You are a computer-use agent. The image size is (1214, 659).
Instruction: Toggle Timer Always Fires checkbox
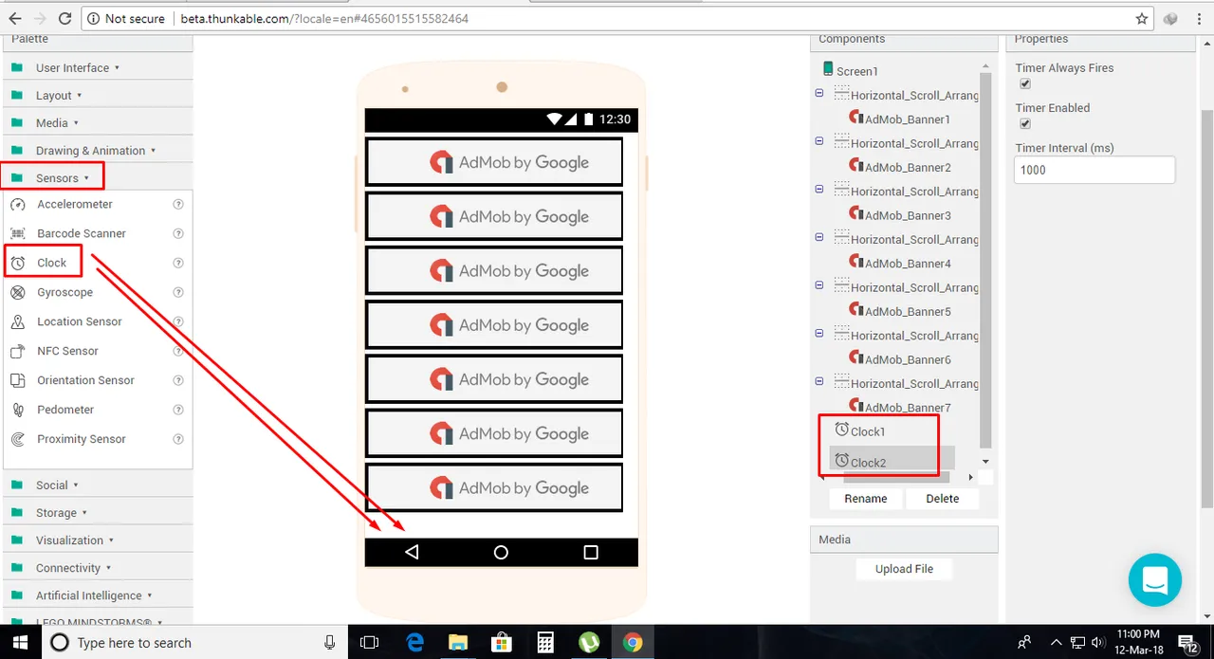pos(1024,83)
